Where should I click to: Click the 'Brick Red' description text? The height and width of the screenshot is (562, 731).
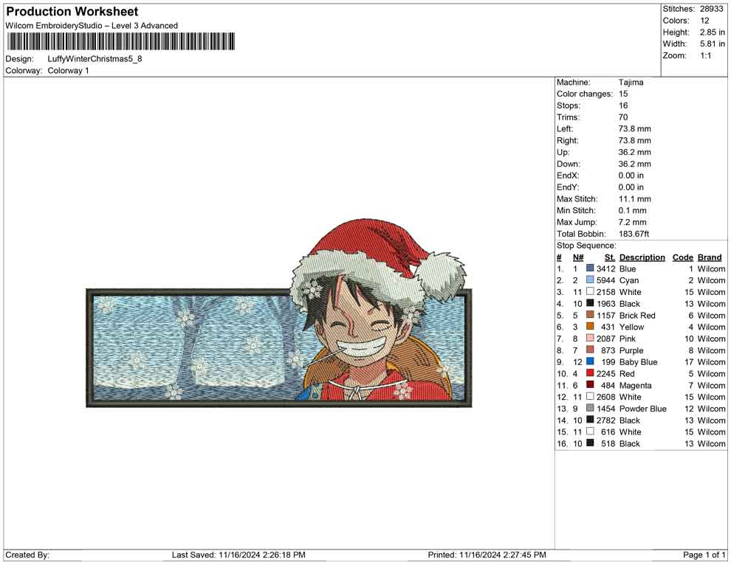637,315
